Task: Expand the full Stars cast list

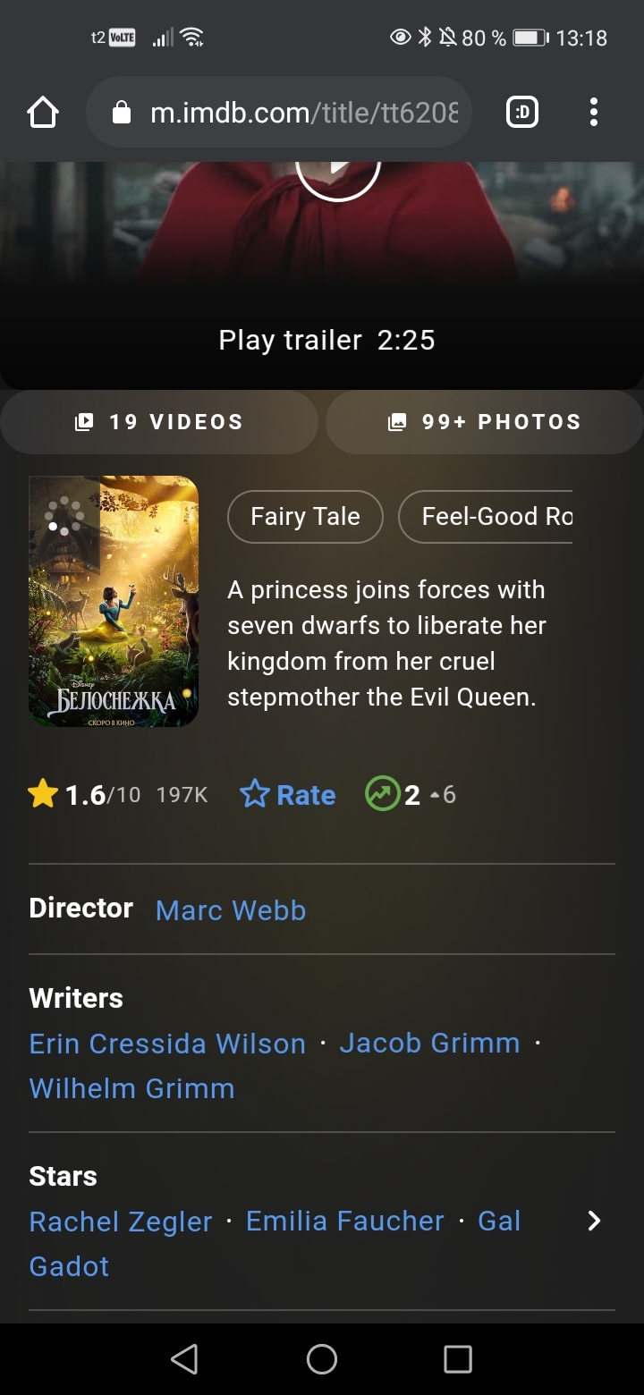Action: (x=594, y=1222)
